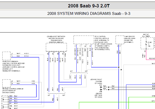Screen dimensions: 155x109
Task: Click the '(BEHIND RIGHT CENTER OF DASH)' ground note
Action: 96,81
